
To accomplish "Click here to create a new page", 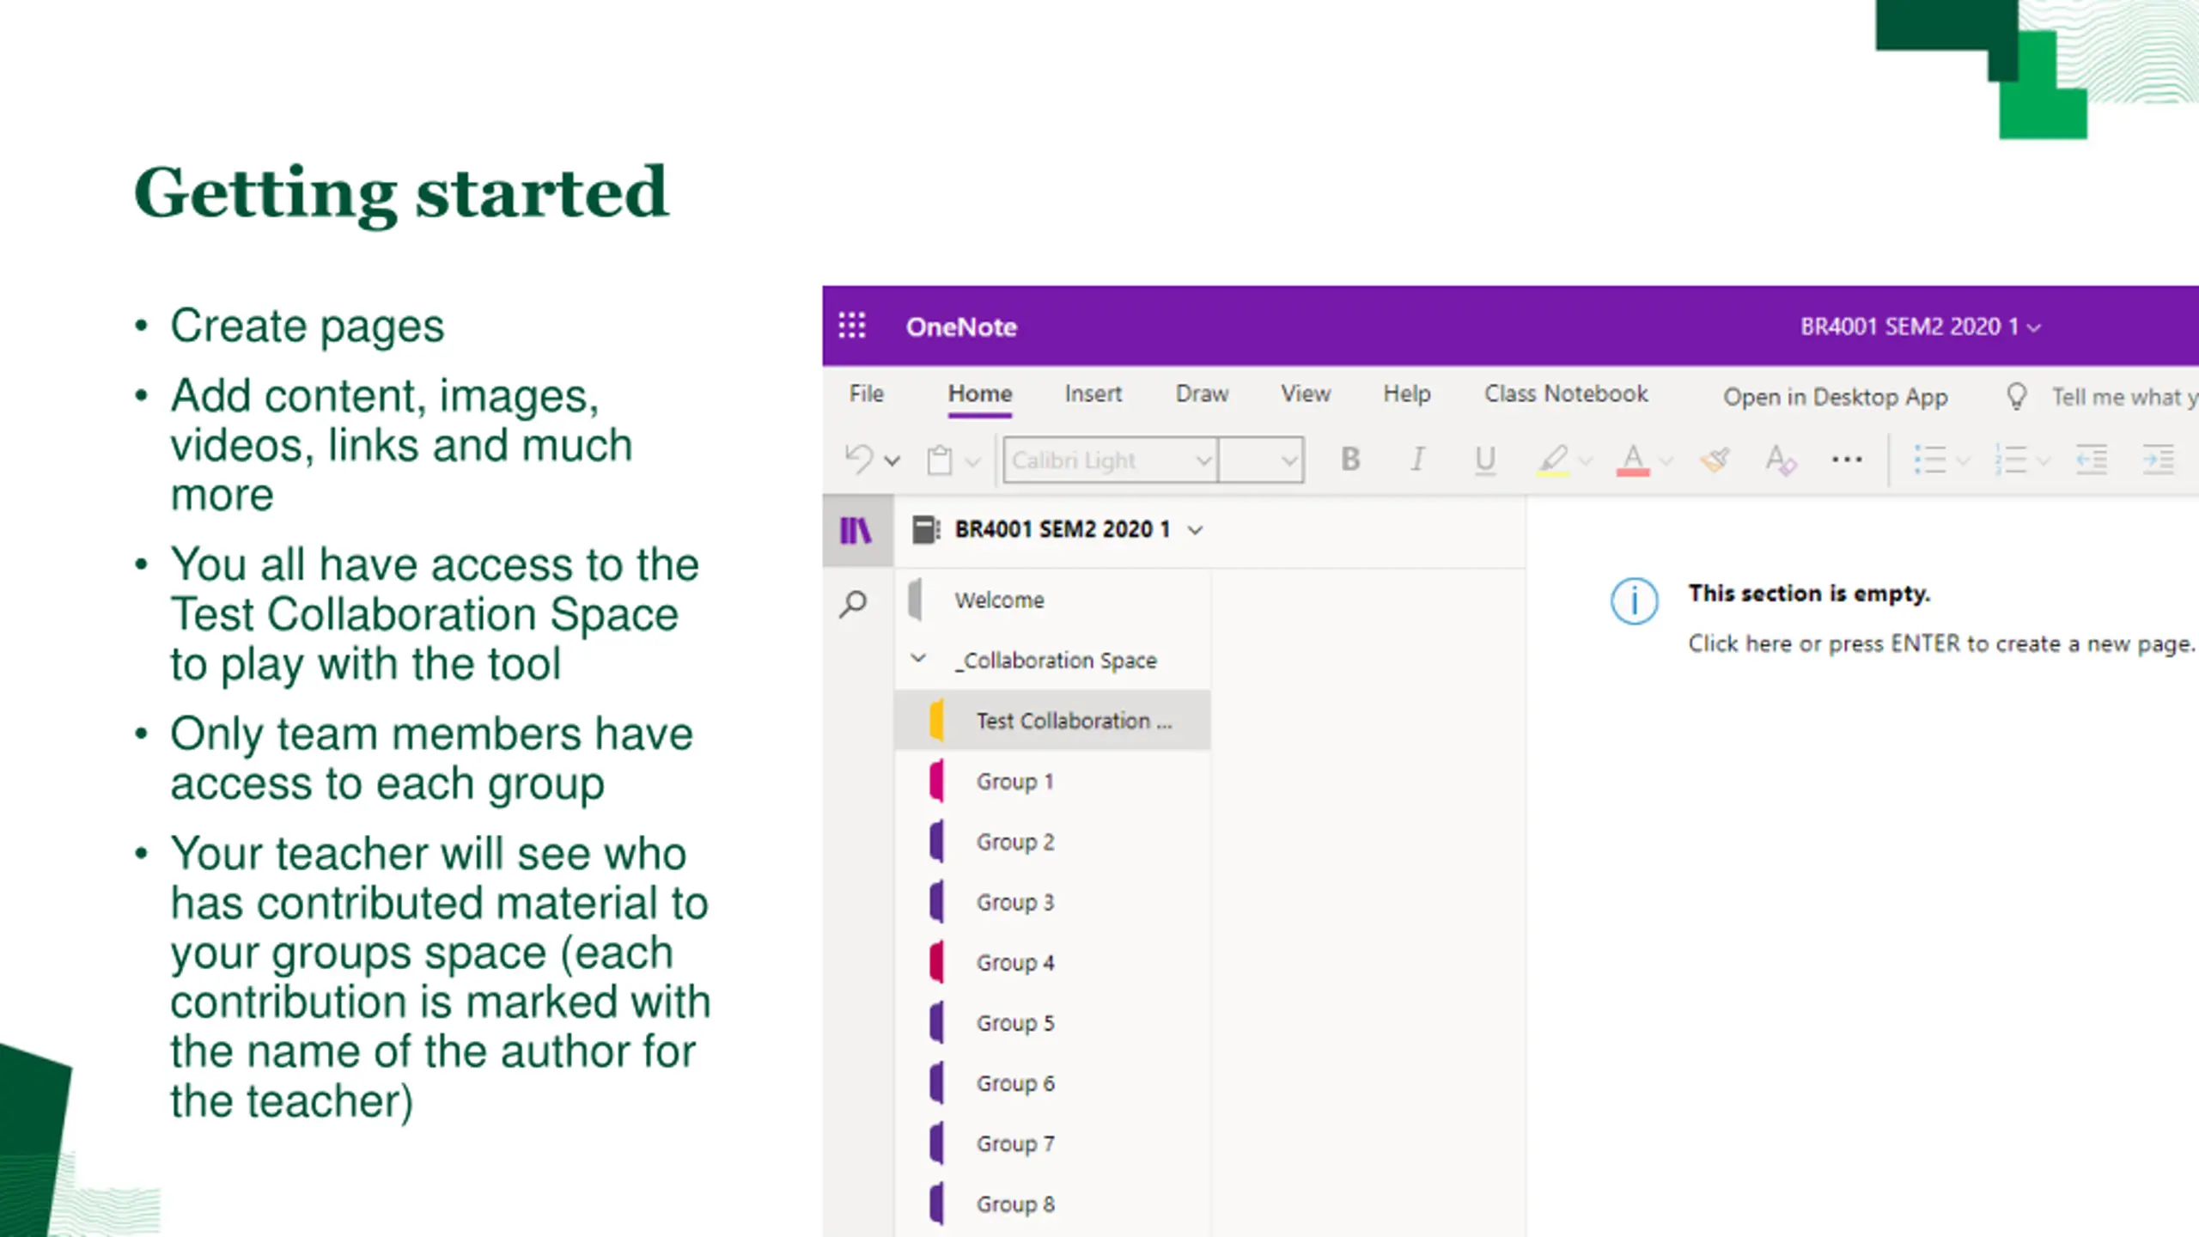I will coord(1941,643).
